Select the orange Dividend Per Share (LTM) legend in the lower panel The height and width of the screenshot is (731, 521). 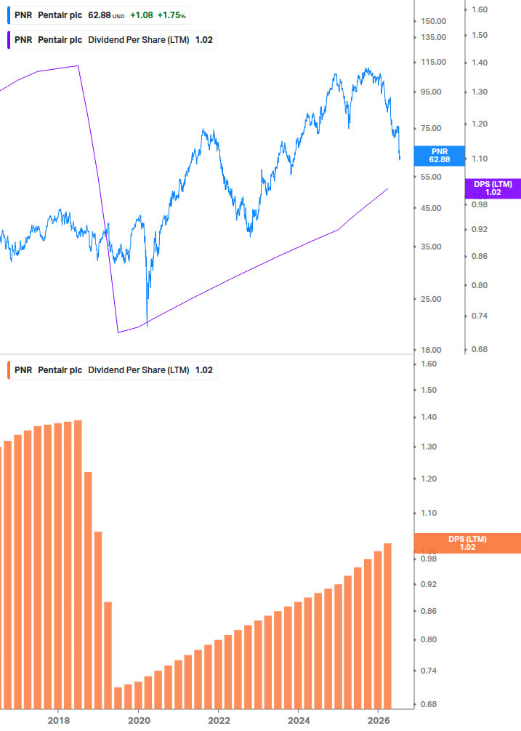pyautogui.click(x=112, y=370)
